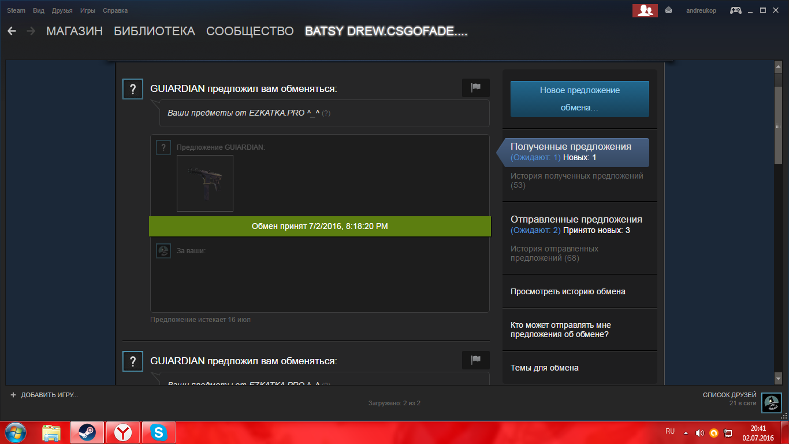Click "(Ожидают: 2)" under sent offers
Viewport: 789px width, 444px height.
pos(535,230)
